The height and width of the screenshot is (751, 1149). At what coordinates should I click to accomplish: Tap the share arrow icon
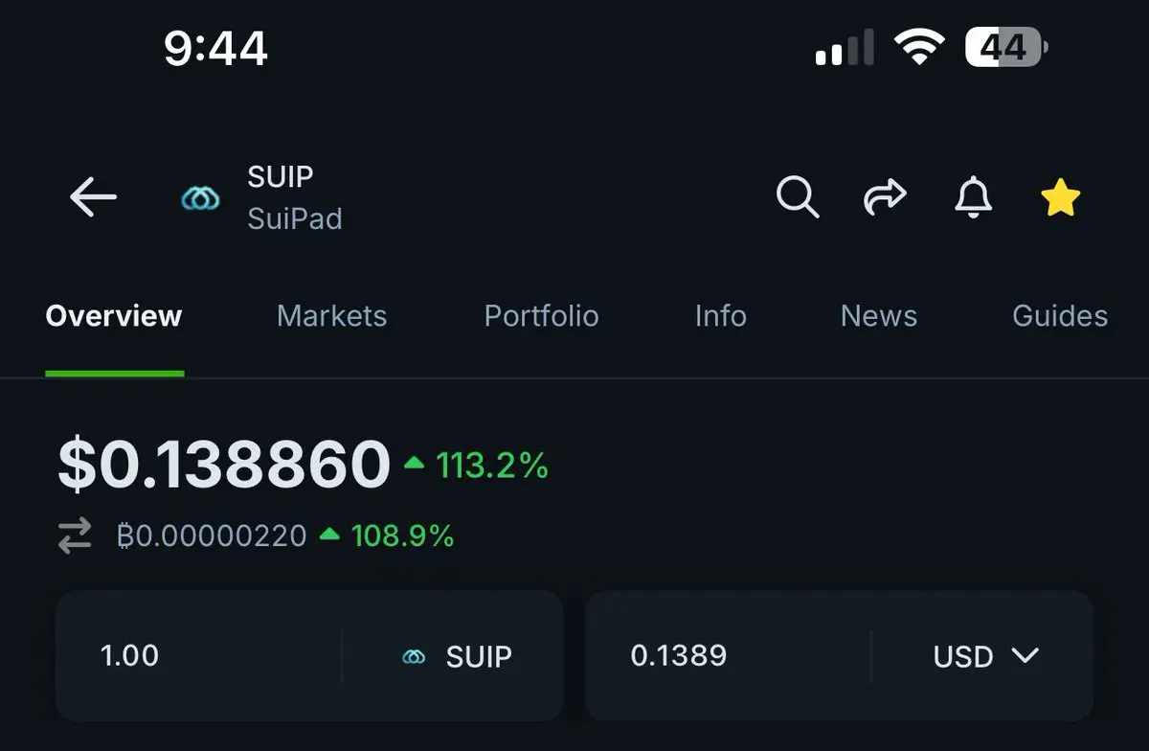pos(885,197)
